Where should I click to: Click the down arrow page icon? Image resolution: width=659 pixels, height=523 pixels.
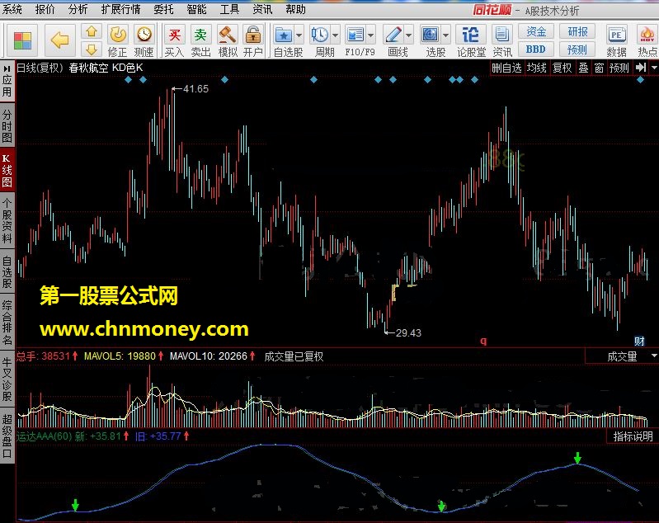(92, 50)
